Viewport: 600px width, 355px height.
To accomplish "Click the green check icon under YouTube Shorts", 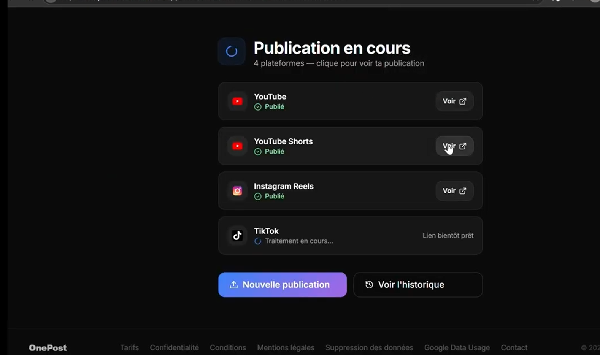I will pyautogui.click(x=258, y=152).
